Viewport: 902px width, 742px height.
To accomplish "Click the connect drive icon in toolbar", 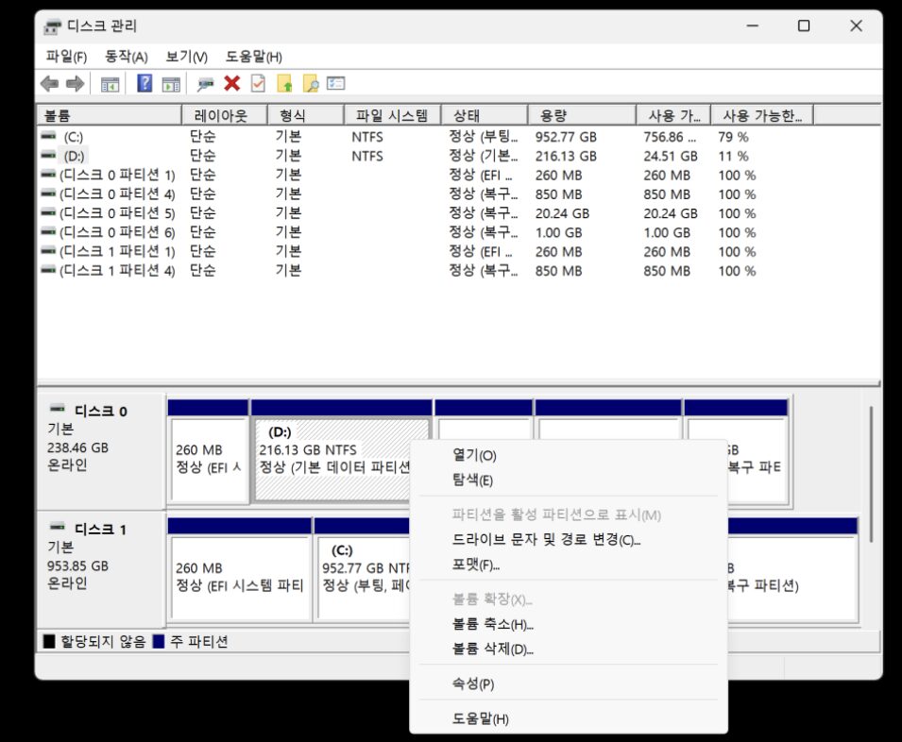I will tap(205, 84).
